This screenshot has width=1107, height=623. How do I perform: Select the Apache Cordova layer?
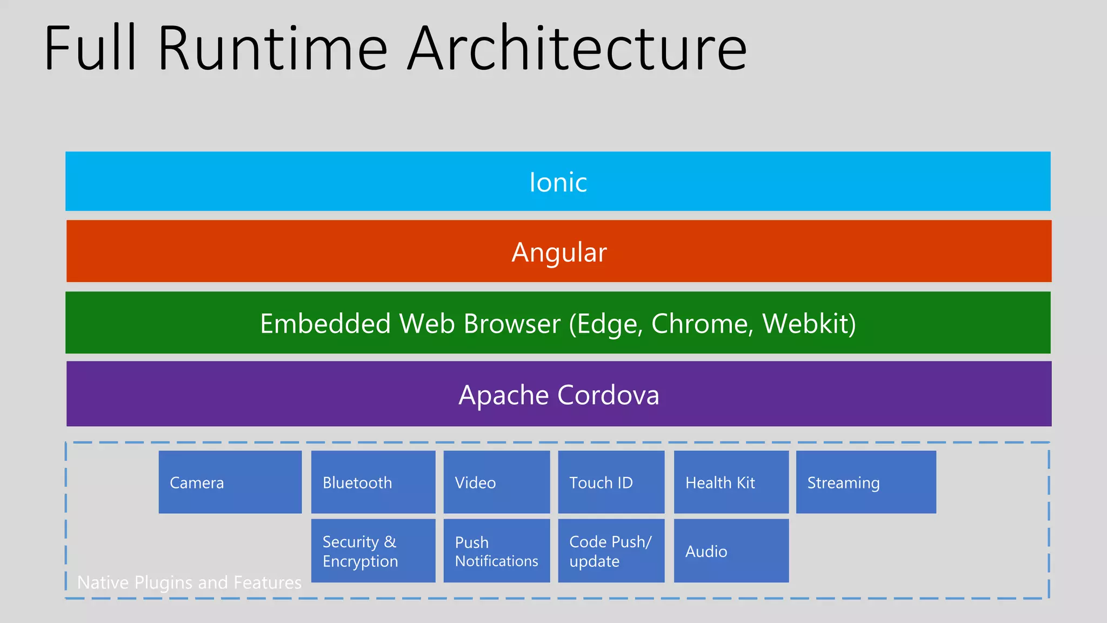pos(559,394)
